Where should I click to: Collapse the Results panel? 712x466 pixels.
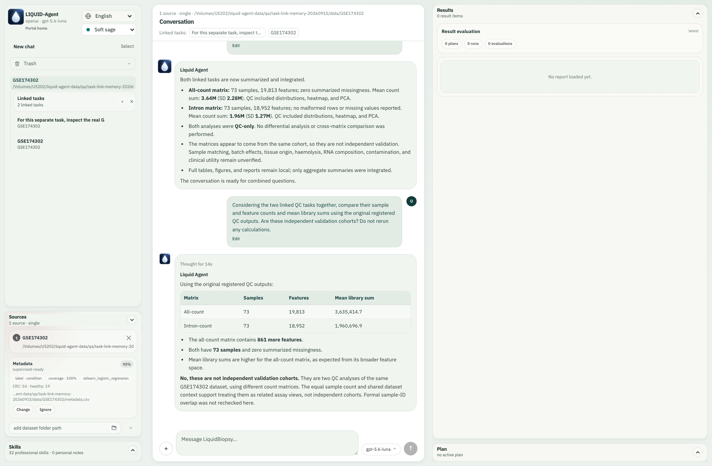pos(698,13)
